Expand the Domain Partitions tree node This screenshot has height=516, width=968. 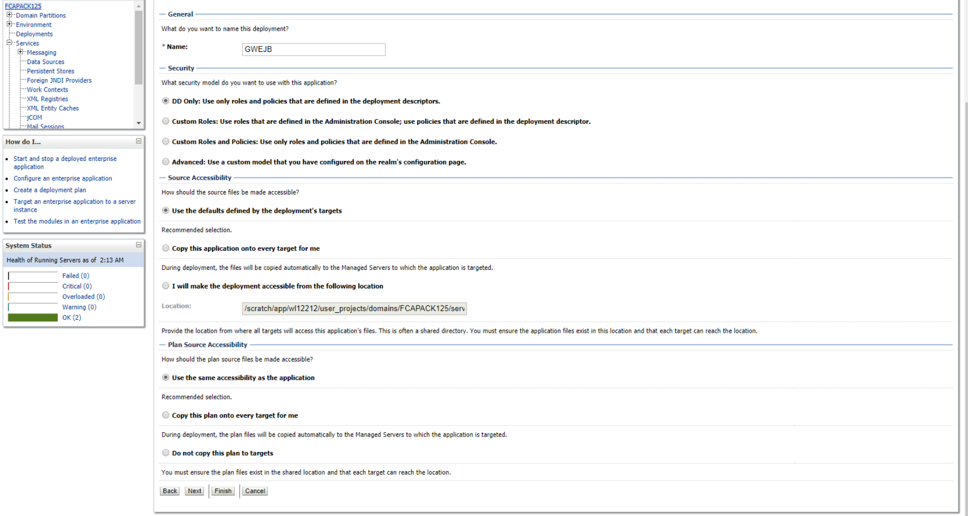click(9, 15)
